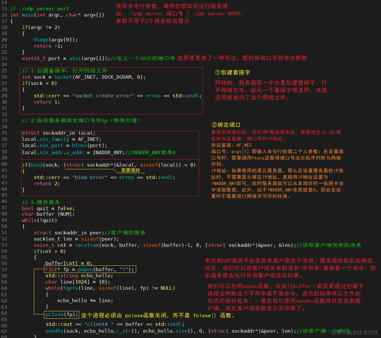Click line number 16 in gutter
381x338 pixels.
(x=4, y=15)
